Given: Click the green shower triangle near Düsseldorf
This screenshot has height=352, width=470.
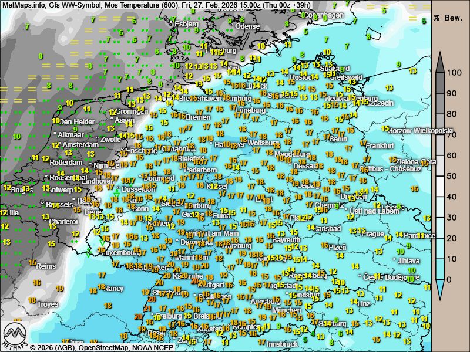Looking at the screenshot, I should pyautogui.click(x=117, y=192).
